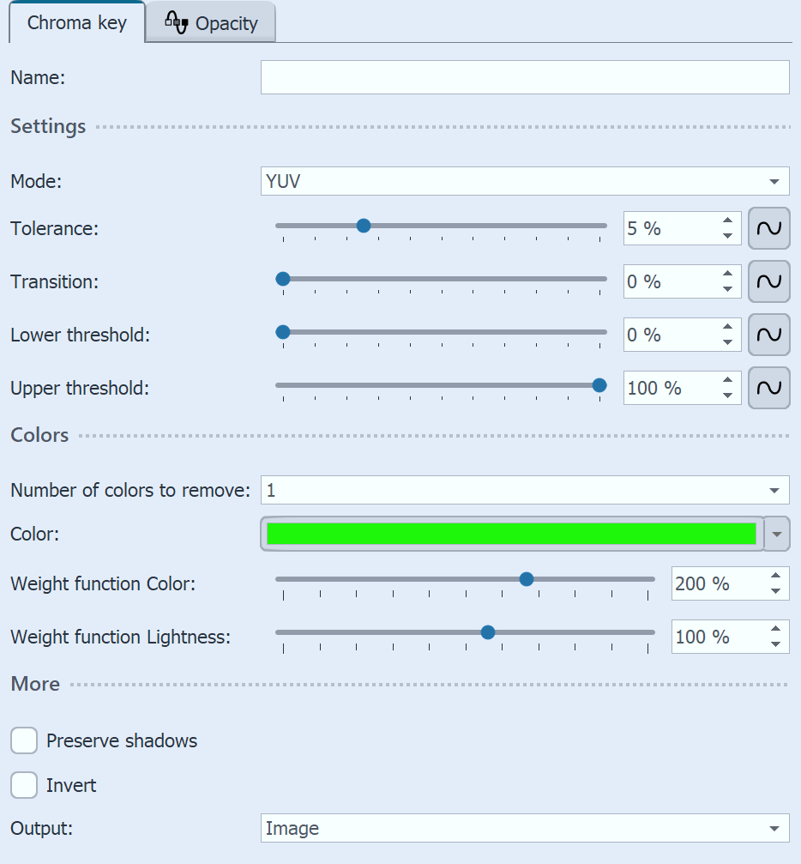
Task: Select the curve icon next to Lower threshold
Action: [x=768, y=335]
